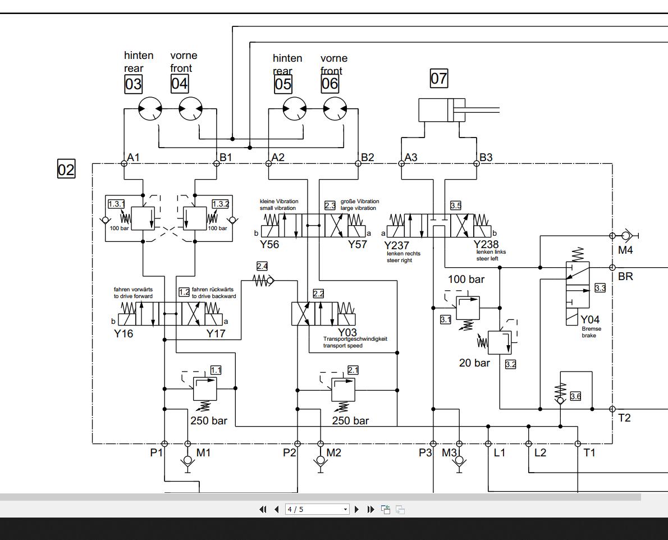Open the page number dropdown

click(345, 509)
